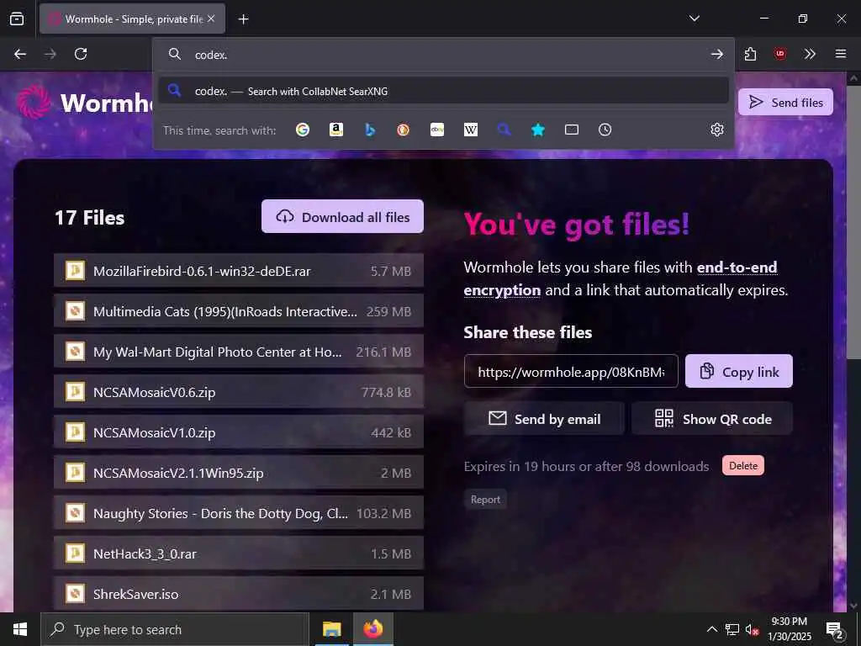This screenshot has height=646, width=861.
Task: Search this time with Bing
Action: (370, 130)
